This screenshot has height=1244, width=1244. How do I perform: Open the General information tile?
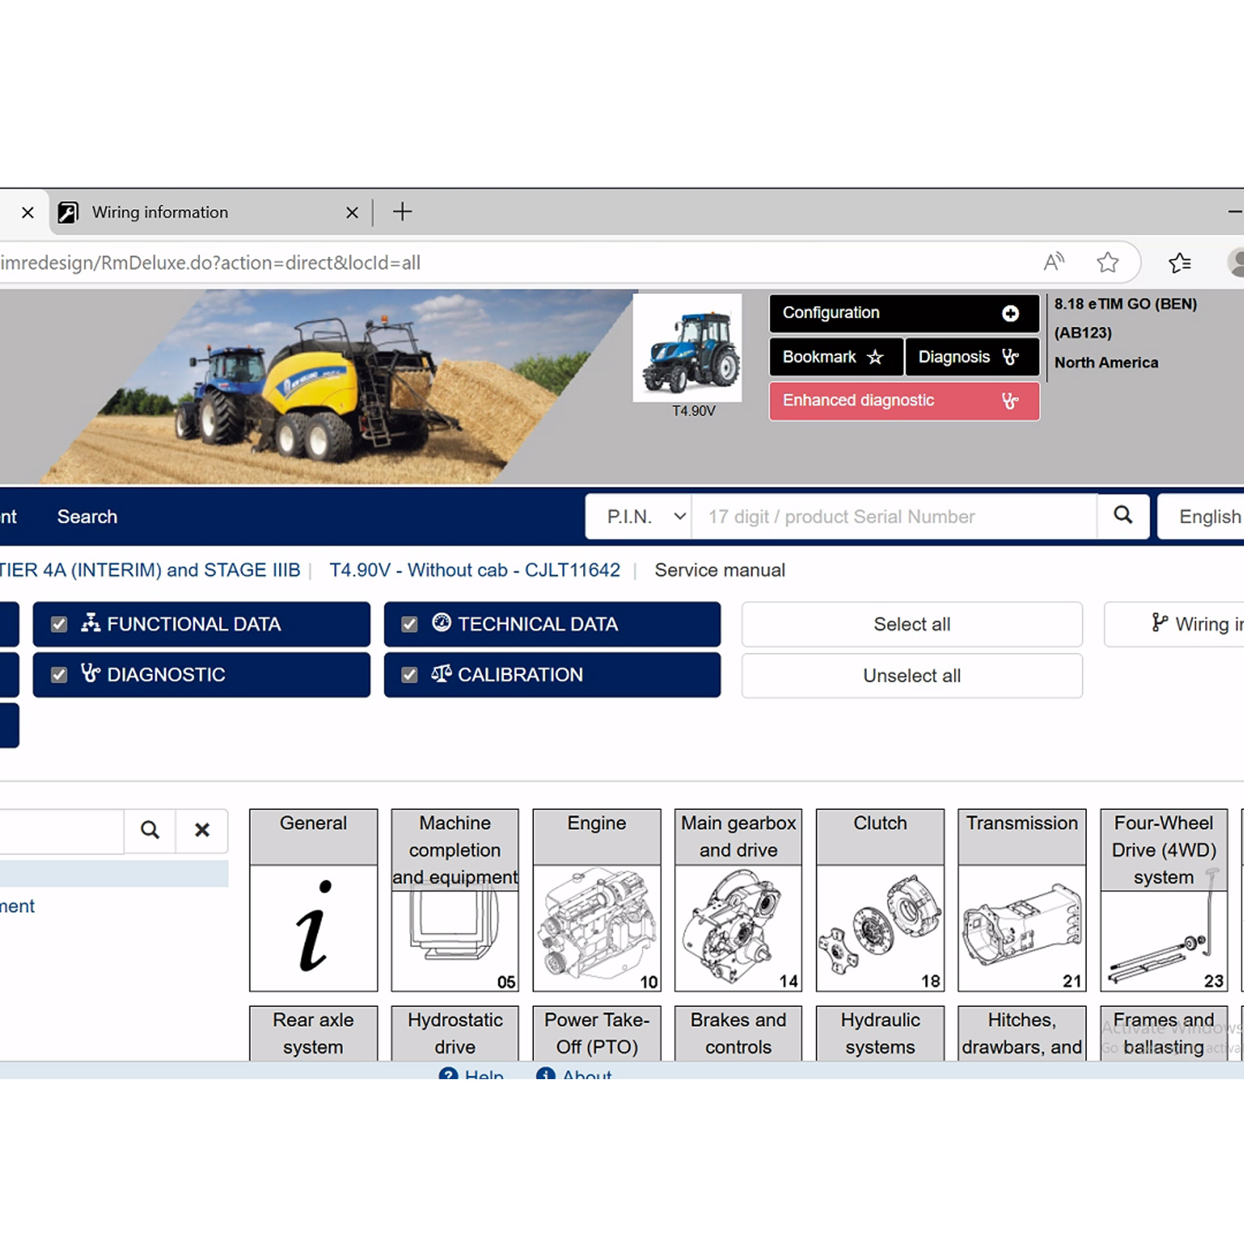coord(313,900)
